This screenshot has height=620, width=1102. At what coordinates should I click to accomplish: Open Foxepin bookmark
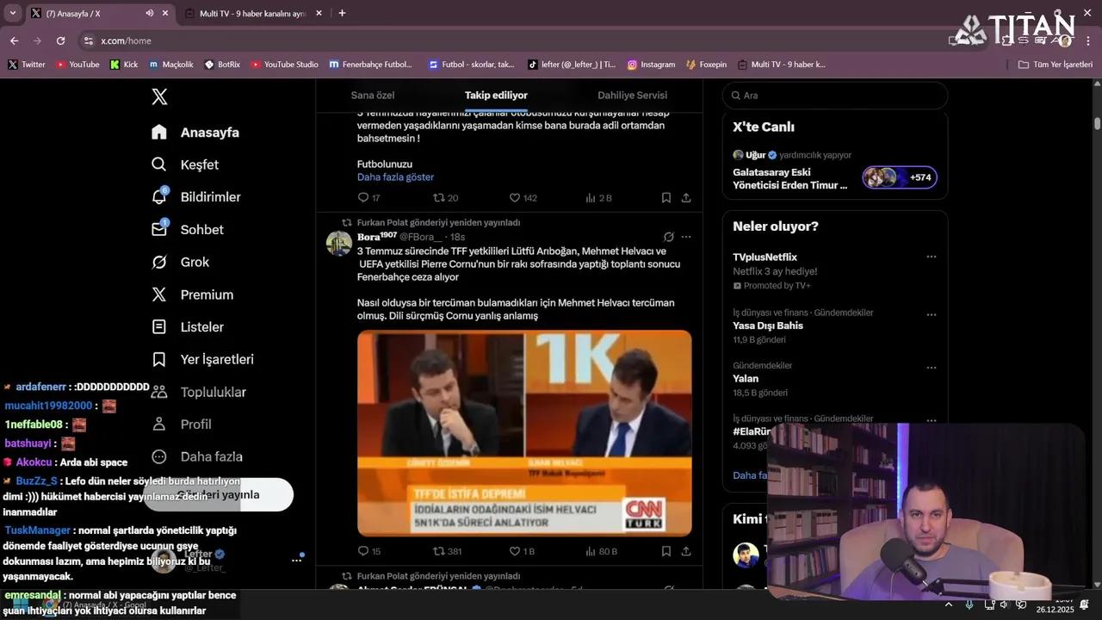pos(706,65)
